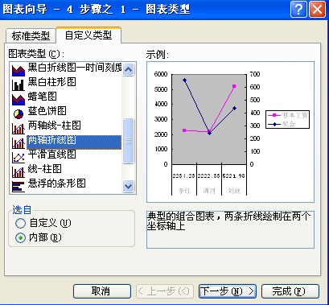Select the 平滑直线图 chart icon
The image size is (329, 305).
[19, 157]
